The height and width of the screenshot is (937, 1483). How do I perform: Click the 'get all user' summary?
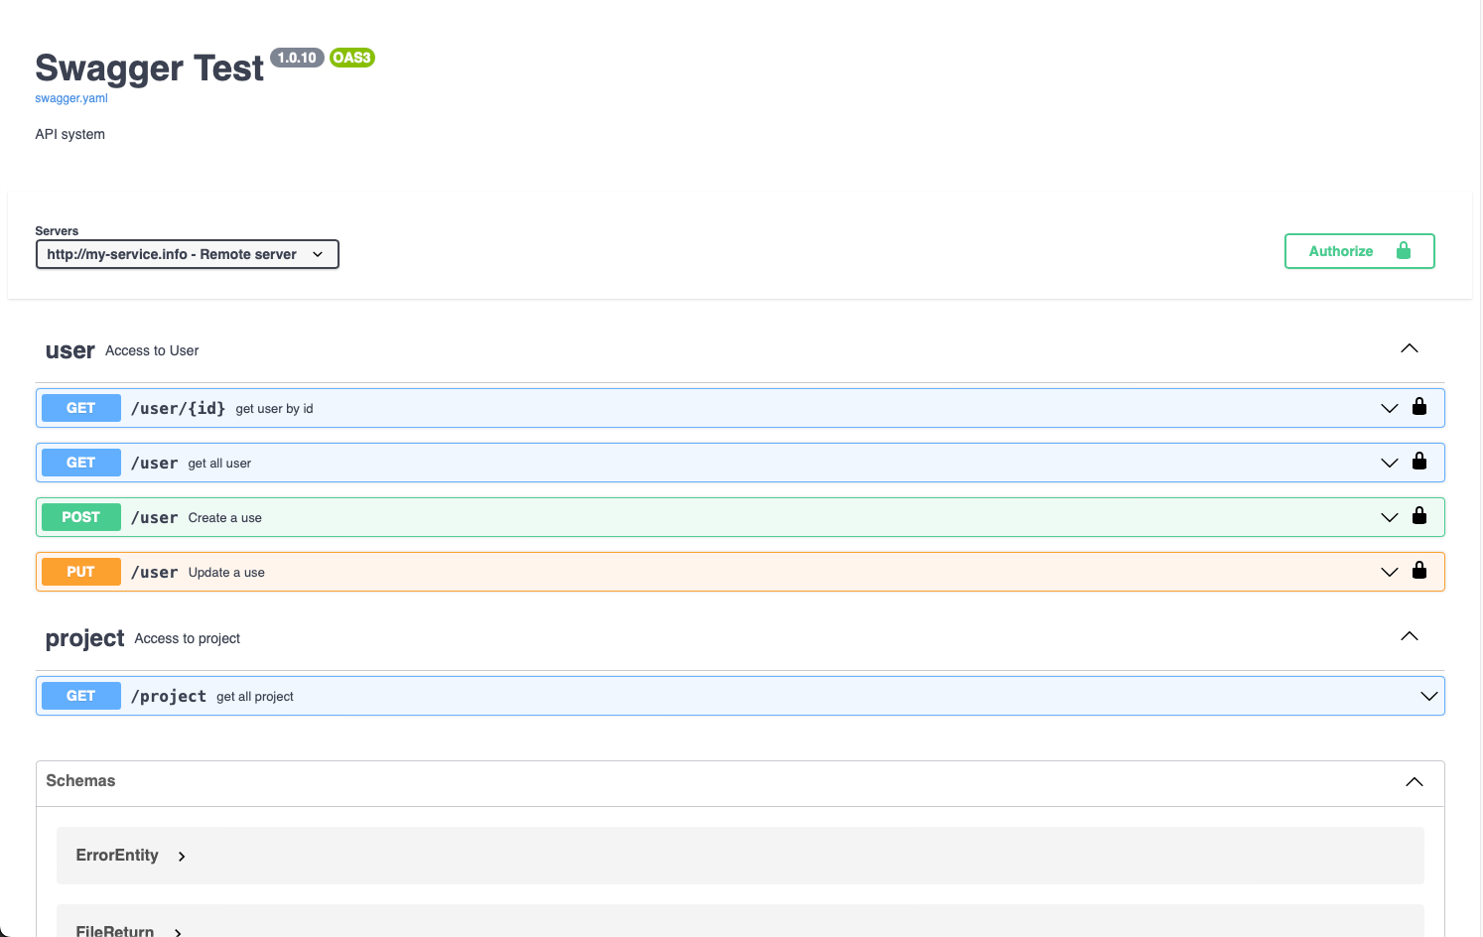(219, 464)
